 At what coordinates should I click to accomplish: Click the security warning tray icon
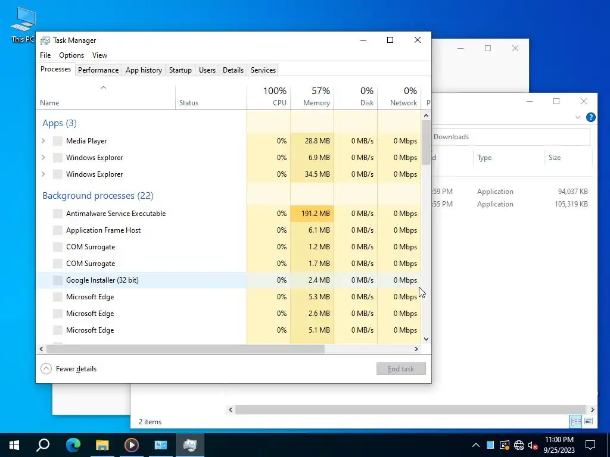point(505,445)
